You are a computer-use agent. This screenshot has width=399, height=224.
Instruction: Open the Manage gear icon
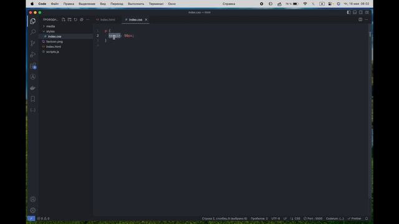(33, 210)
